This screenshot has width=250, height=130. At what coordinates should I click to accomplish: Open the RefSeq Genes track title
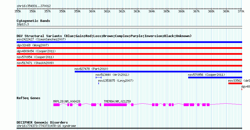pyautogui.click(x=28, y=98)
